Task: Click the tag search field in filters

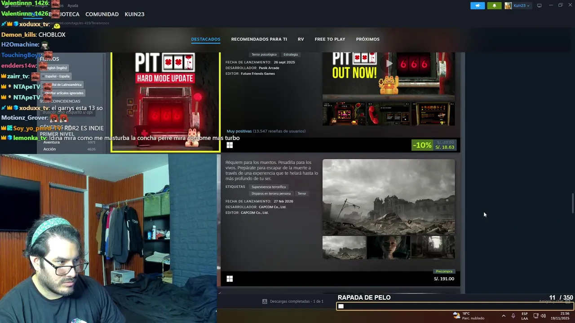Action: (67, 112)
